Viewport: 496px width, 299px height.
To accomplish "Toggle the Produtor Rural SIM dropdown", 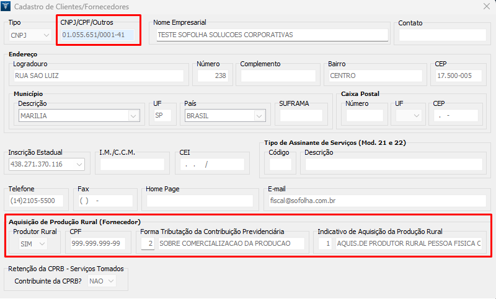I will tap(42, 244).
